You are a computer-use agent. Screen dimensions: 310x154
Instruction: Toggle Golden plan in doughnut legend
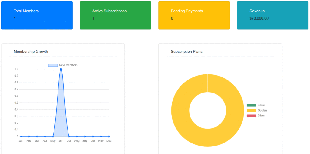click(251, 110)
